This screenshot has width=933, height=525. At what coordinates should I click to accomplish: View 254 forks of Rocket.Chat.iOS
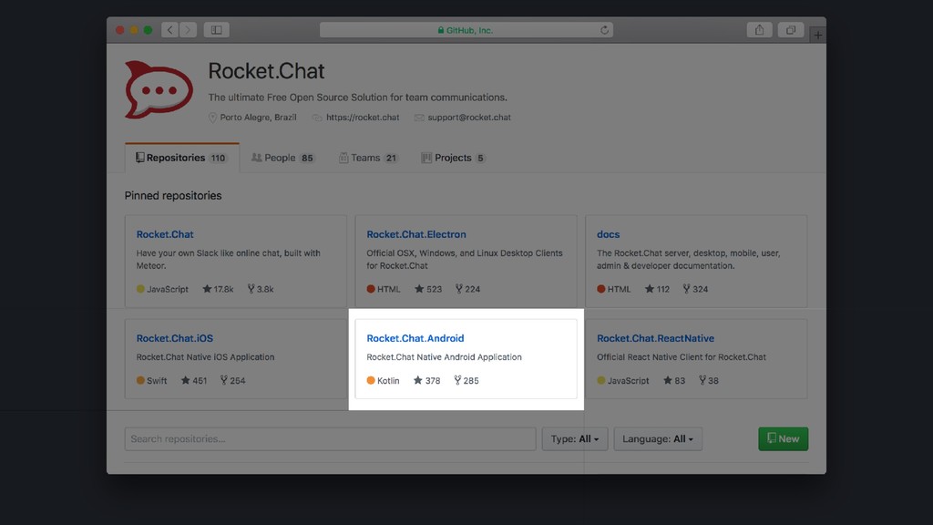coord(232,381)
